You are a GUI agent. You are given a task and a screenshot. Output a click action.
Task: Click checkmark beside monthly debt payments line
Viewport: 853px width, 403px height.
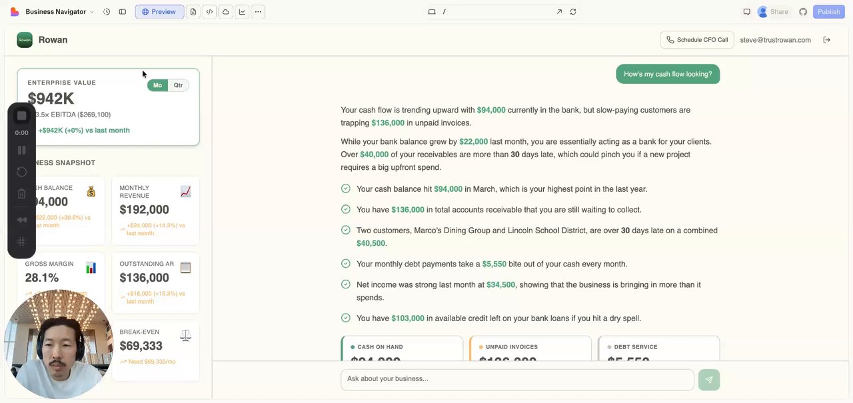coord(345,264)
